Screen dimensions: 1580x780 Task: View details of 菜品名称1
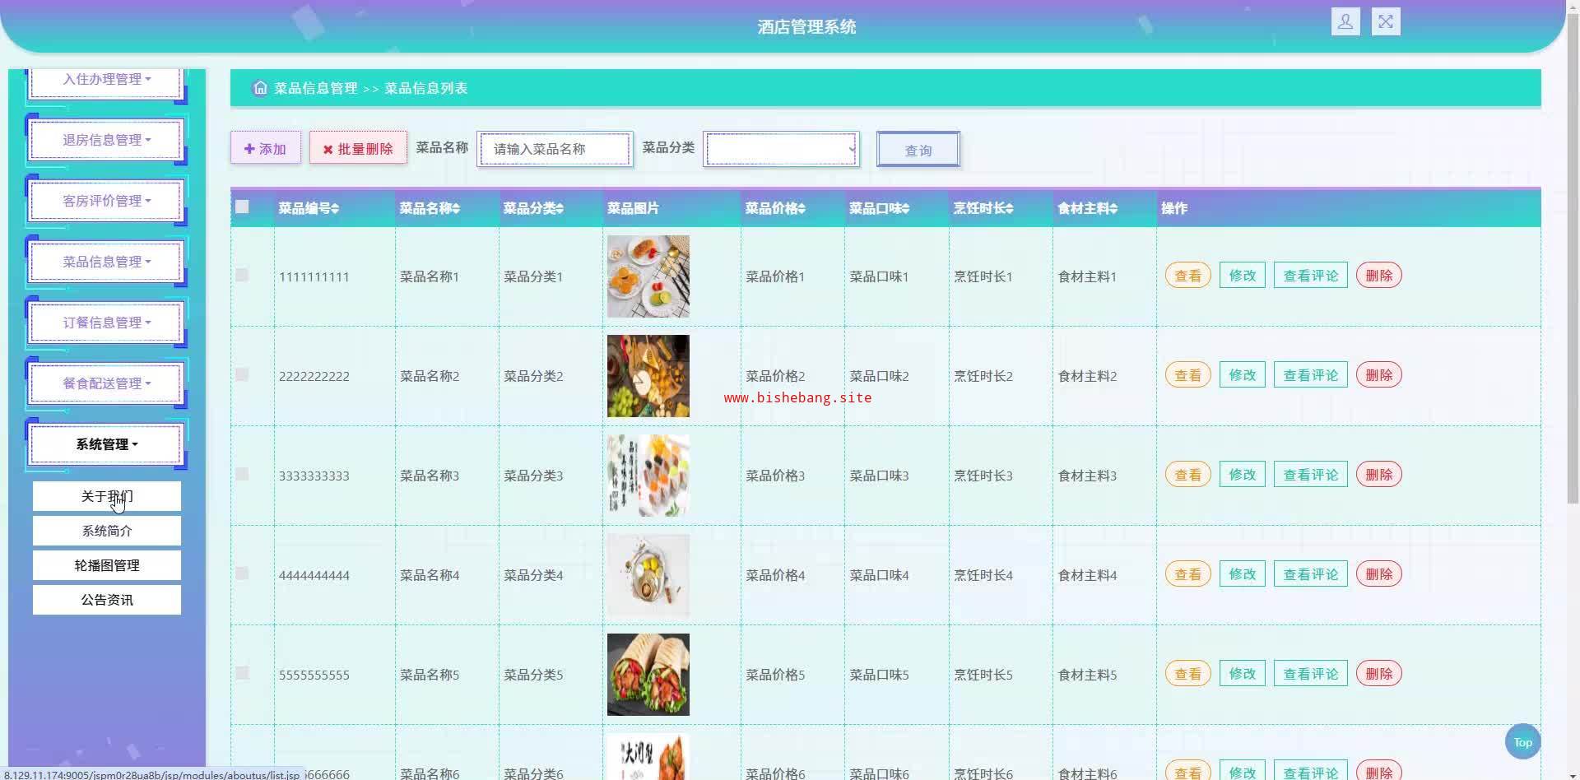[1187, 276]
